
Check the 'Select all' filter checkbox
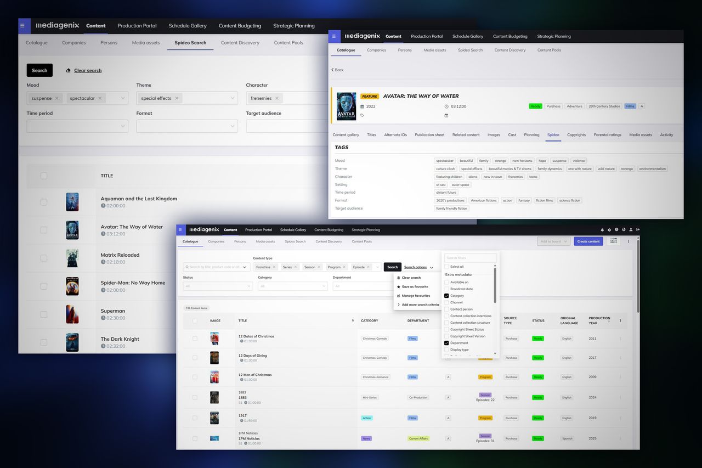(446, 267)
